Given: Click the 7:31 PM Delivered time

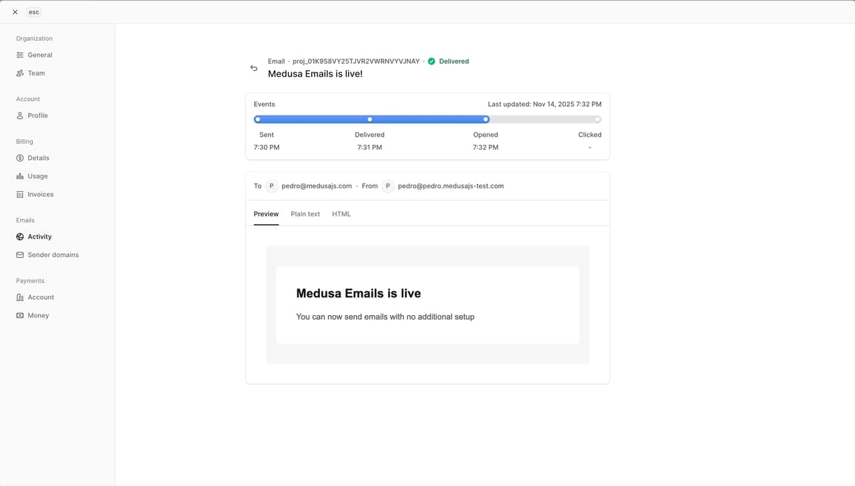Looking at the screenshot, I should coord(369,147).
